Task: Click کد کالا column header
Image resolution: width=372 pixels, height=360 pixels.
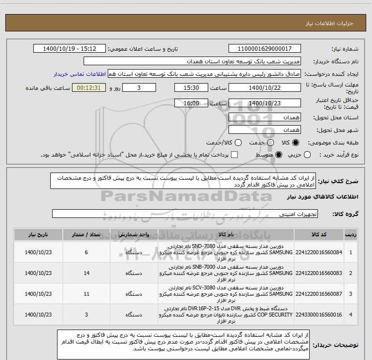Action: click(319, 235)
